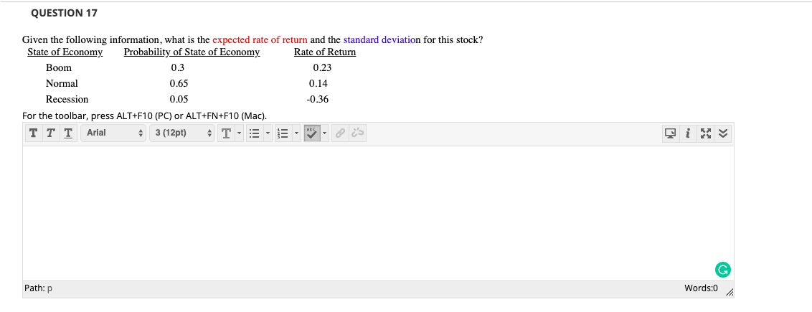Click the probability value 0.65
The height and width of the screenshot is (312, 812).
coord(179,83)
